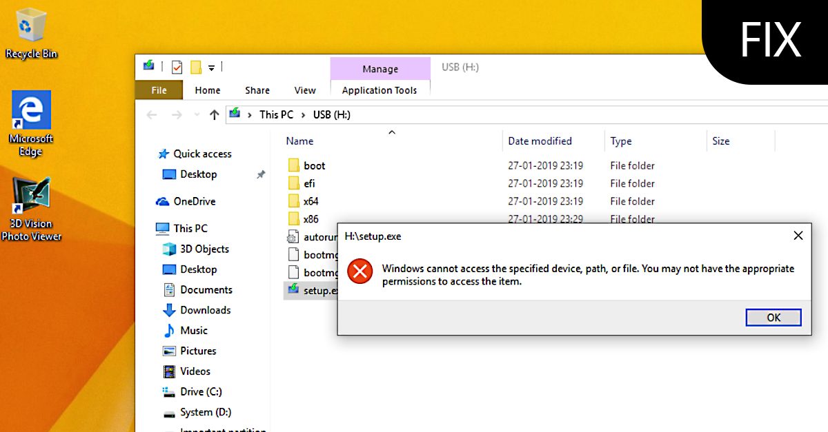This screenshot has width=828, height=432.
Task: Click the New Folder icon on the Quick Access Toolbar
Action: (x=195, y=66)
